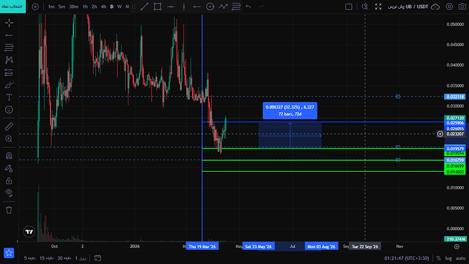The width and height of the screenshot is (469, 264).
Task: Select the ruler measure tool
Action: pos(9,126)
